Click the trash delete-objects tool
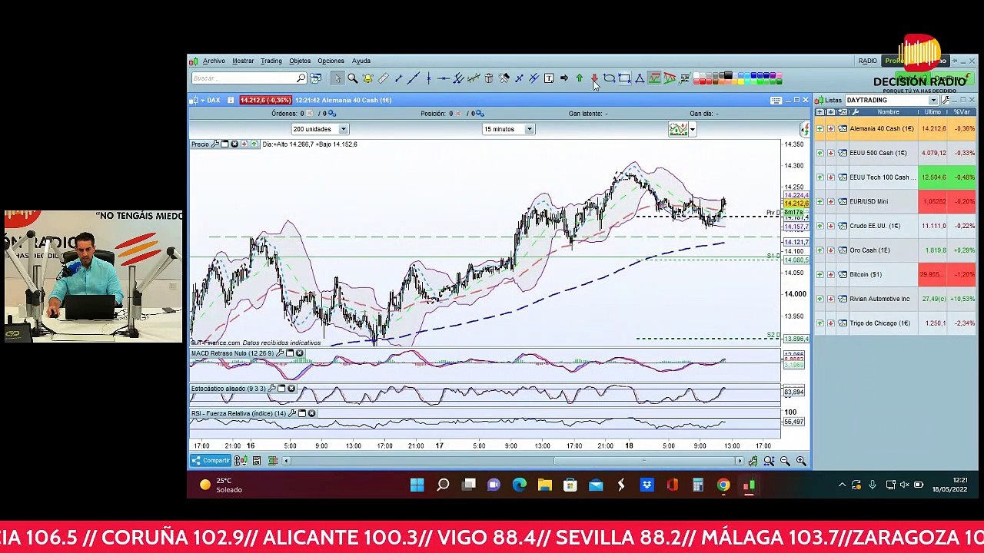The height and width of the screenshot is (553, 984). point(488,78)
